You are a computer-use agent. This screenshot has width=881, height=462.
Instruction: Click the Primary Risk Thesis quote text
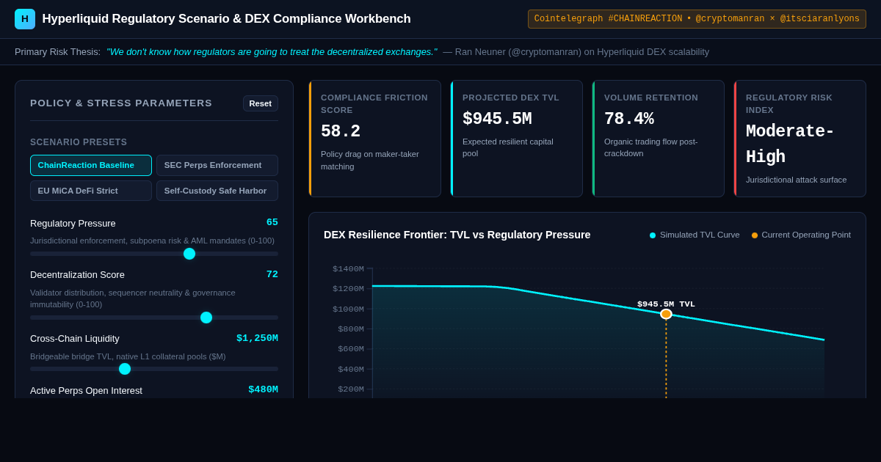[x=272, y=52]
